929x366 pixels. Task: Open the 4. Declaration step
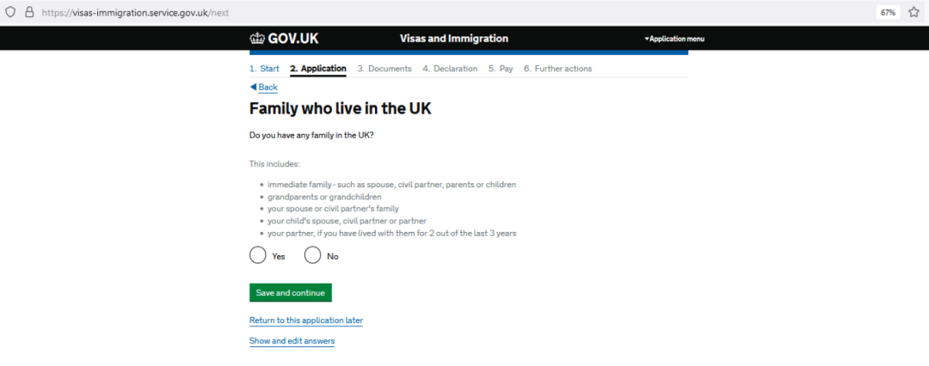(450, 69)
